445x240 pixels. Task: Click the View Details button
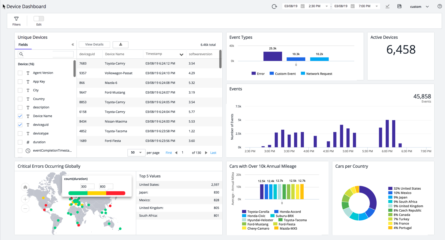pyautogui.click(x=94, y=45)
